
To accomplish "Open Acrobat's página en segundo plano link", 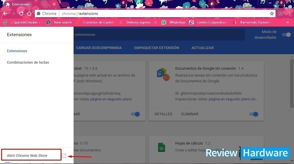I will 111,99.
